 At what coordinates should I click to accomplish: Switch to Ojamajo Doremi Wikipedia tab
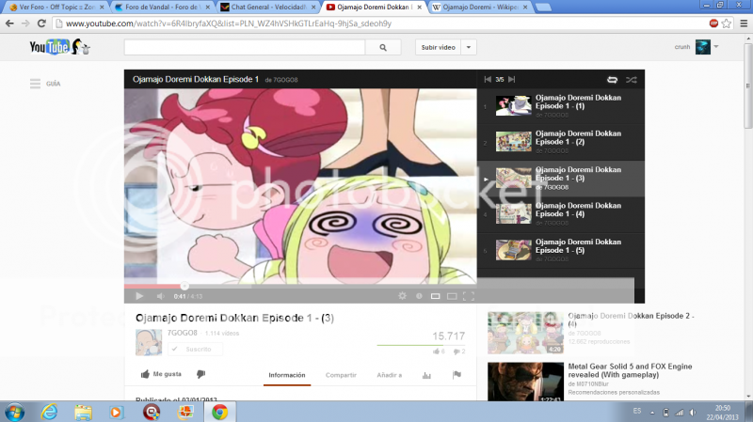point(479,8)
